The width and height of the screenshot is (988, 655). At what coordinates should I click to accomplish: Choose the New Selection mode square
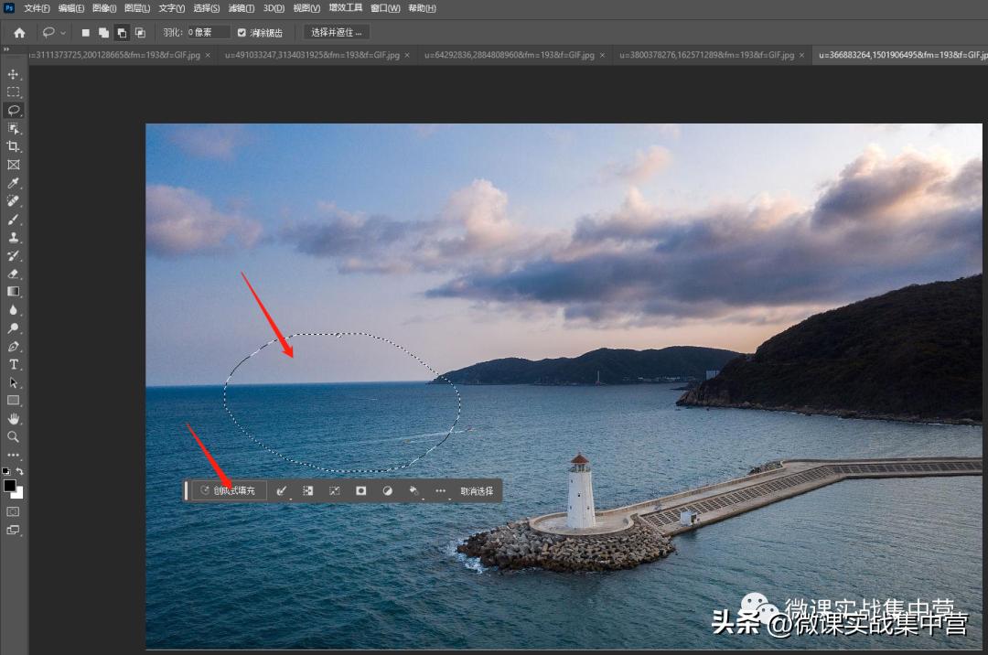(x=86, y=33)
